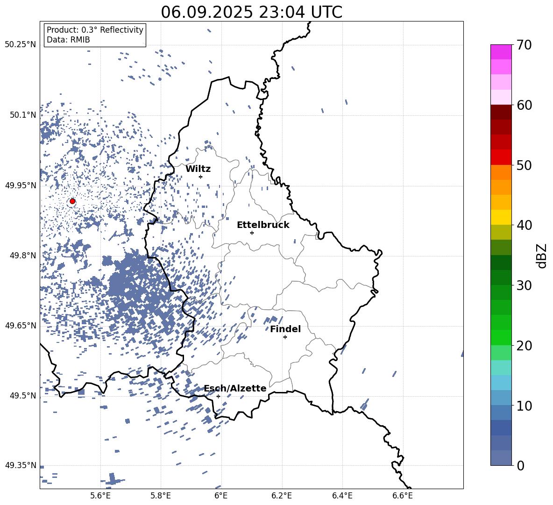Click the Findel city label

(x=285, y=329)
